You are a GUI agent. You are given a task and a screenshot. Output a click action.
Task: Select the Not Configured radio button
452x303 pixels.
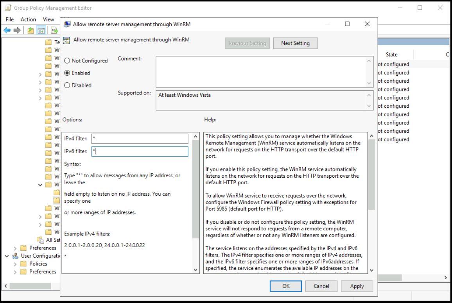click(67, 61)
